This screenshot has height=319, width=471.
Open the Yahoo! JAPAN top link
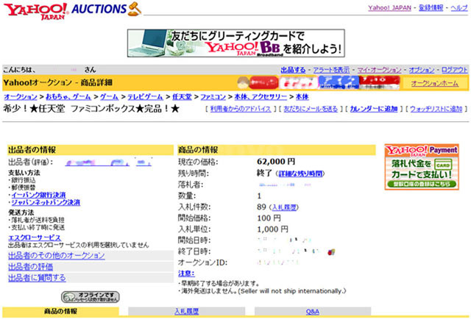tap(389, 8)
